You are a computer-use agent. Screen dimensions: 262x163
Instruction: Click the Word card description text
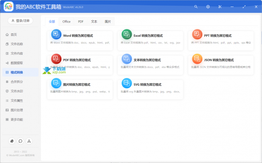coord(80,42)
